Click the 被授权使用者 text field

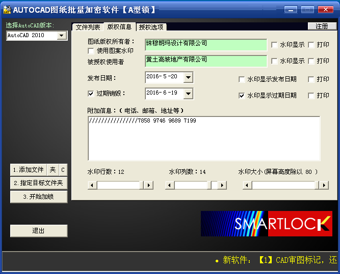click(206, 61)
